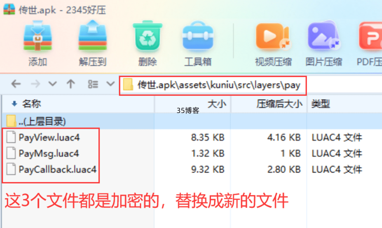Image resolution: width=382 pixels, height=228 pixels.
Task: Click the back navigation arrow
Action: 16,84
